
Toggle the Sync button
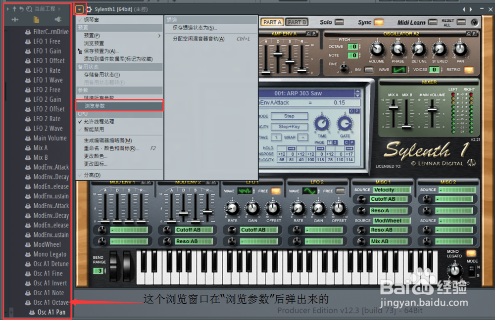pyautogui.click(x=379, y=22)
